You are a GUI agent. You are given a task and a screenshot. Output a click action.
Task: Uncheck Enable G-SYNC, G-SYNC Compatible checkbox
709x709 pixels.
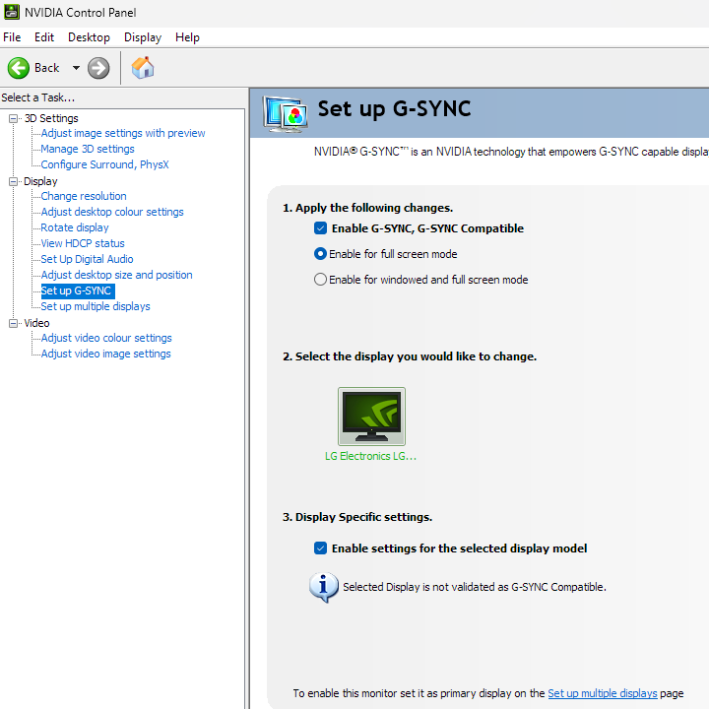[x=320, y=228]
